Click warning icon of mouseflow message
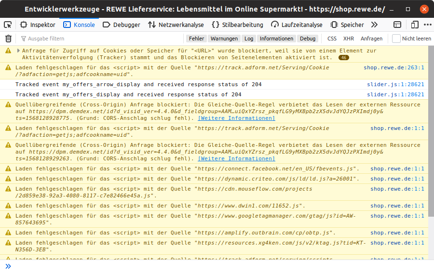Viewport: 434px width, 273px height. click(8, 189)
